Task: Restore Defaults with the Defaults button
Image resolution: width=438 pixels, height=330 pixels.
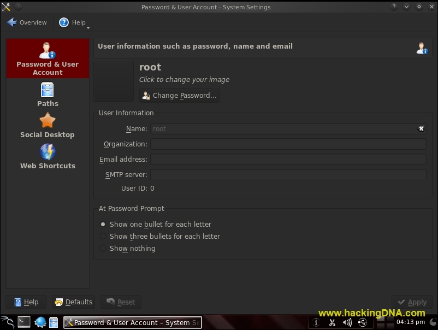Action: tap(74, 302)
